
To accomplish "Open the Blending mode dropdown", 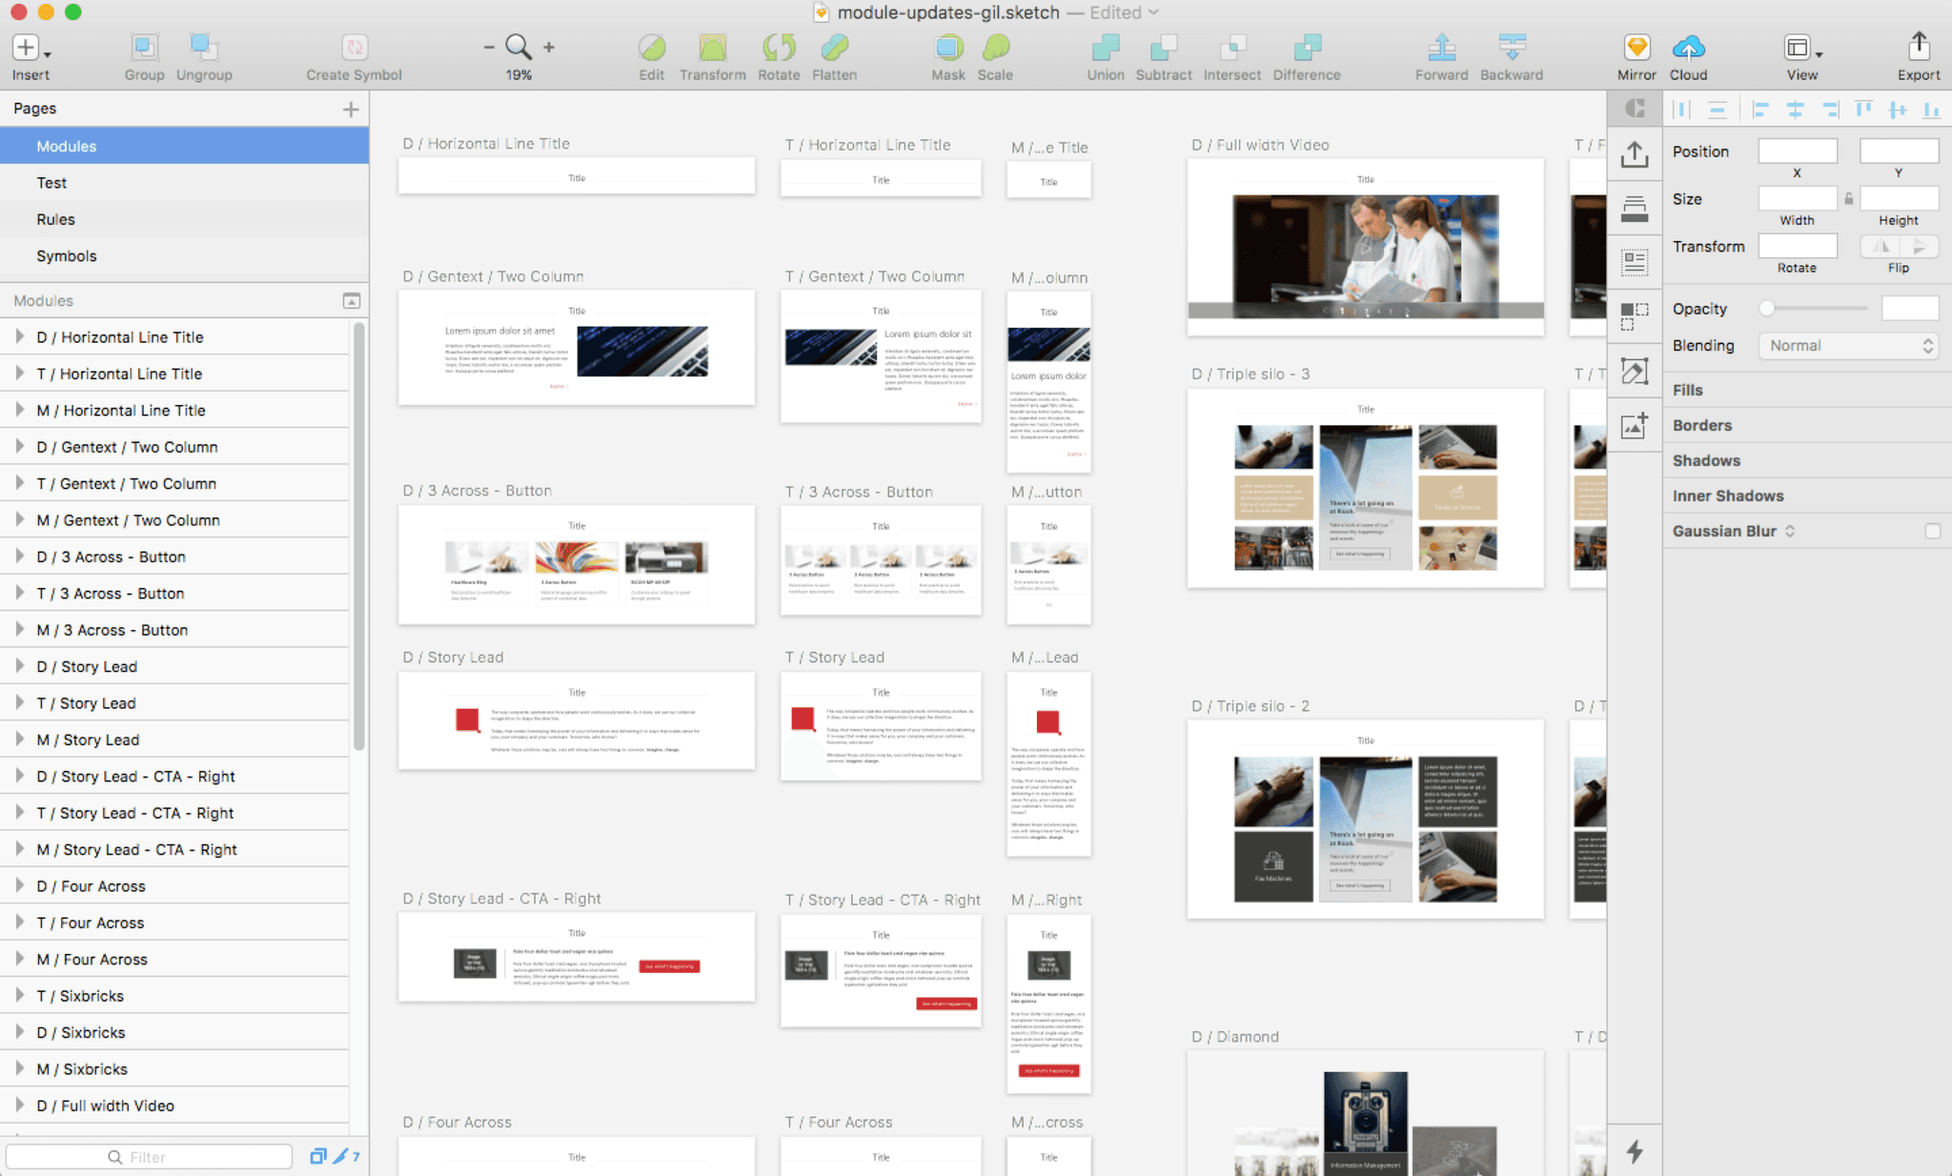I will click(1848, 346).
